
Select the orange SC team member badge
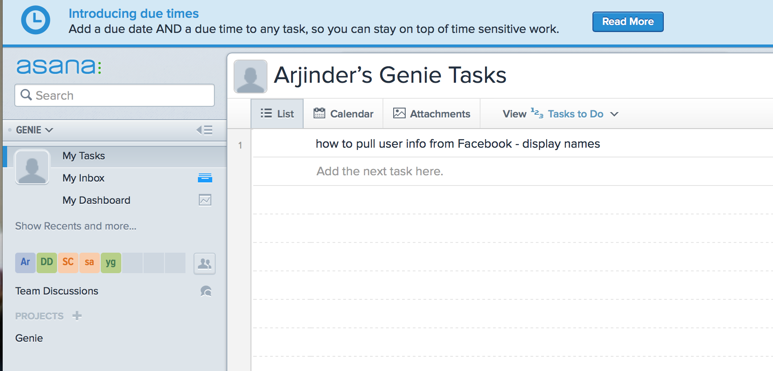point(68,262)
